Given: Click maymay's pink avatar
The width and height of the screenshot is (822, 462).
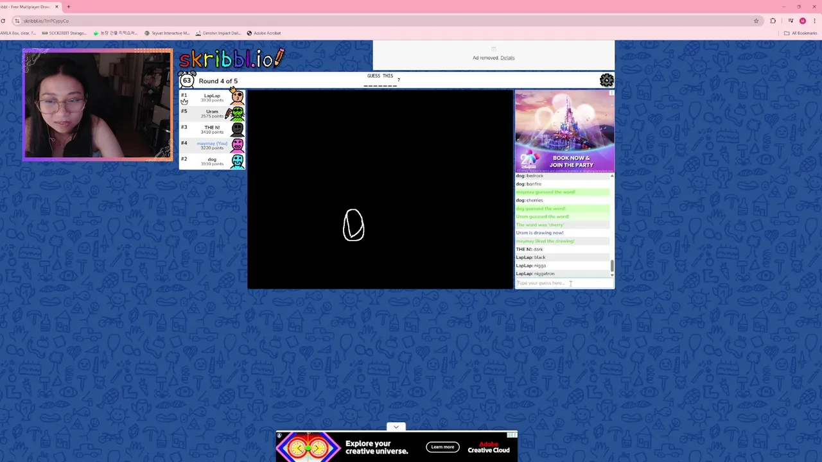Looking at the screenshot, I should click(x=238, y=146).
